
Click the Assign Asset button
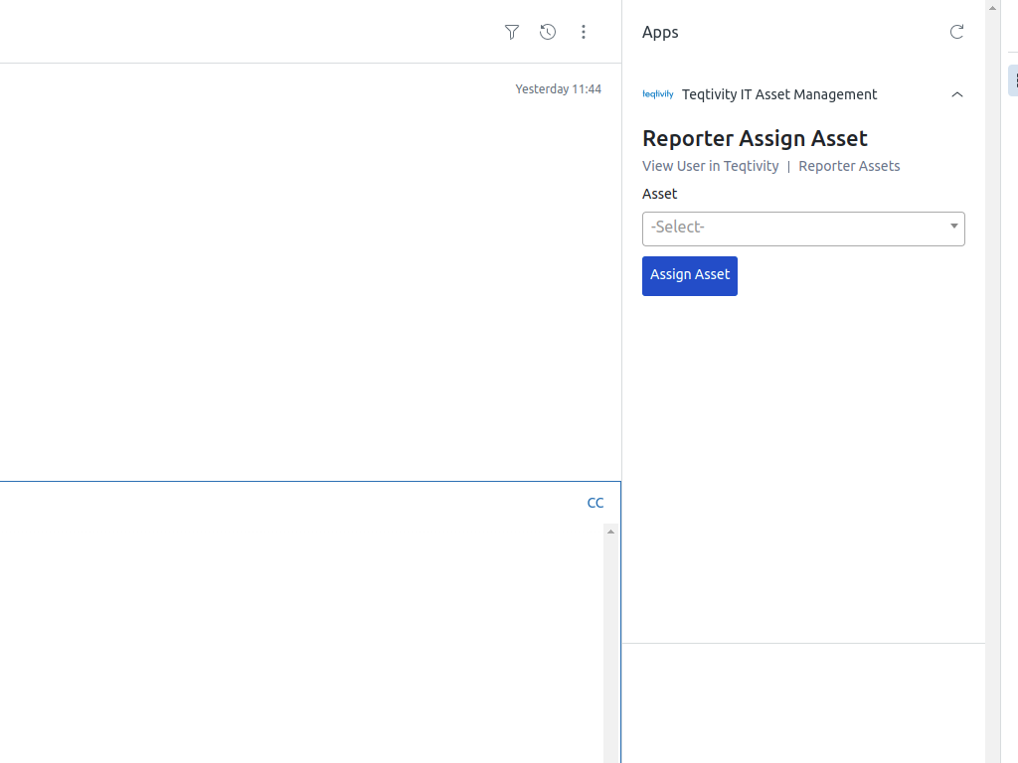tap(690, 275)
